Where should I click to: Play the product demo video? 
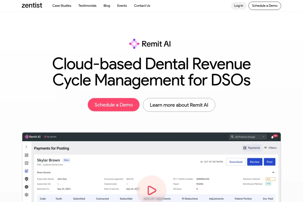coord(151,190)
